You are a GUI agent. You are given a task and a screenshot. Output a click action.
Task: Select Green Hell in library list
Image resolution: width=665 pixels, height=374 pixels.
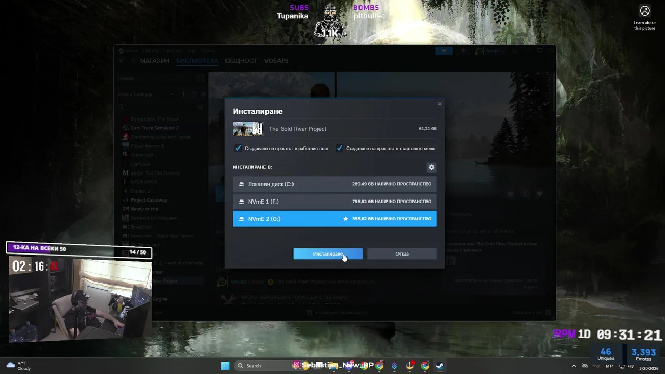(142, 155)
